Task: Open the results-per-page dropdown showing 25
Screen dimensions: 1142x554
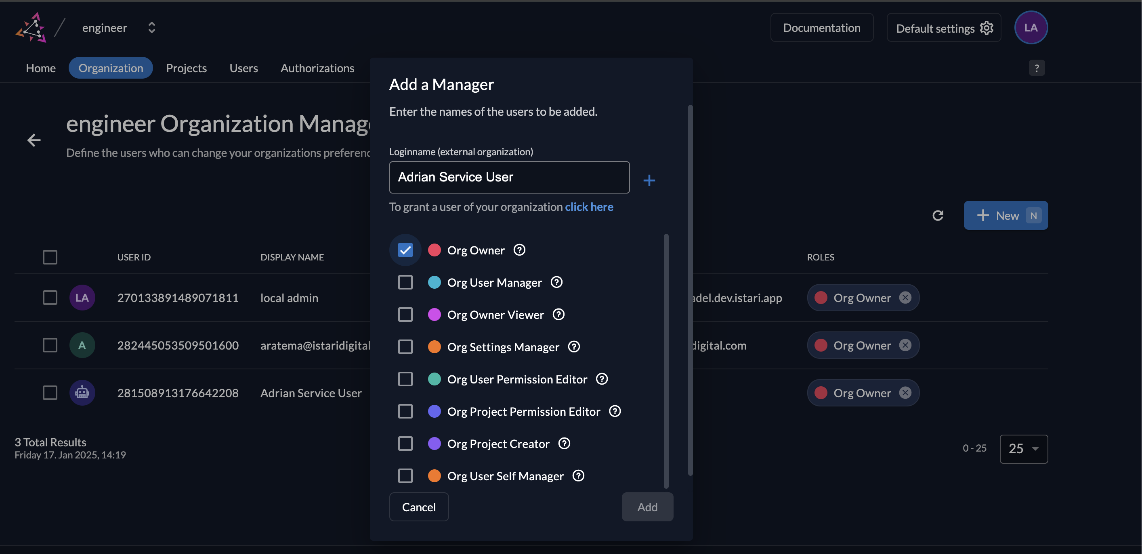Action: (1023, 449)
